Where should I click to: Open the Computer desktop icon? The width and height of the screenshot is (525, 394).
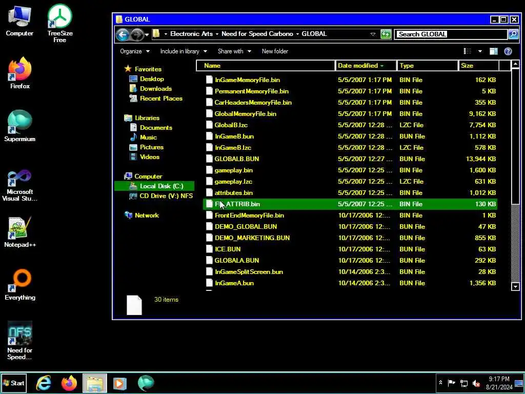[x=19, y=21]
